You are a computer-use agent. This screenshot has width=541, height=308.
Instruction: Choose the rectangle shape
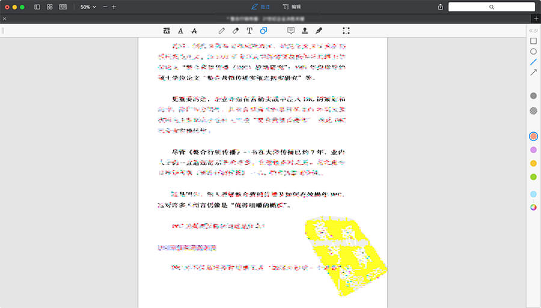point(533,41)
